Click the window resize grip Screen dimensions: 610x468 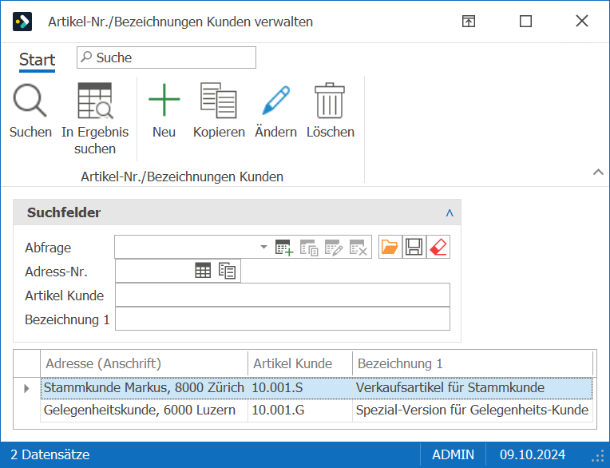coord(597,456)
